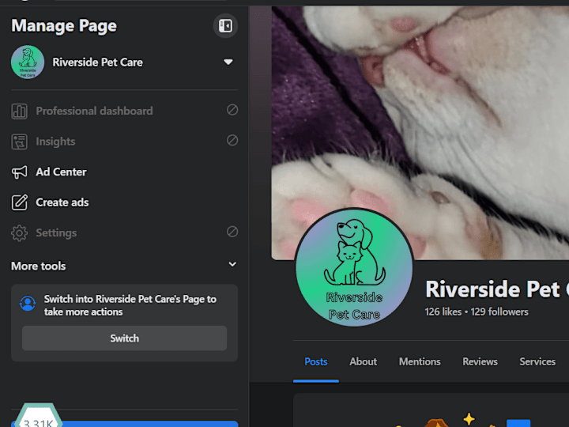Open the Insights menu item
This screenshot has height=427, width=569.
(x=124, y=142)
